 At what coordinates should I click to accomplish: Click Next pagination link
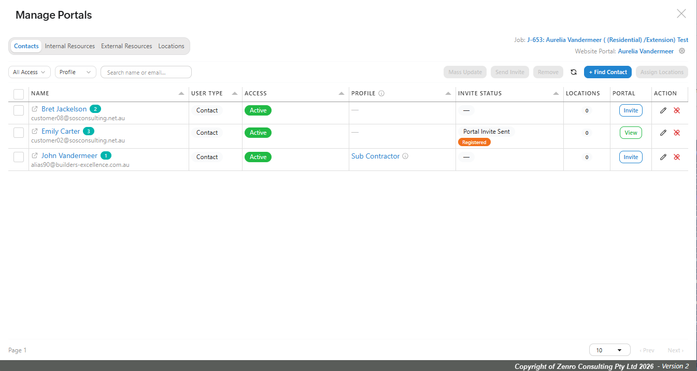[x=675, y=351]
